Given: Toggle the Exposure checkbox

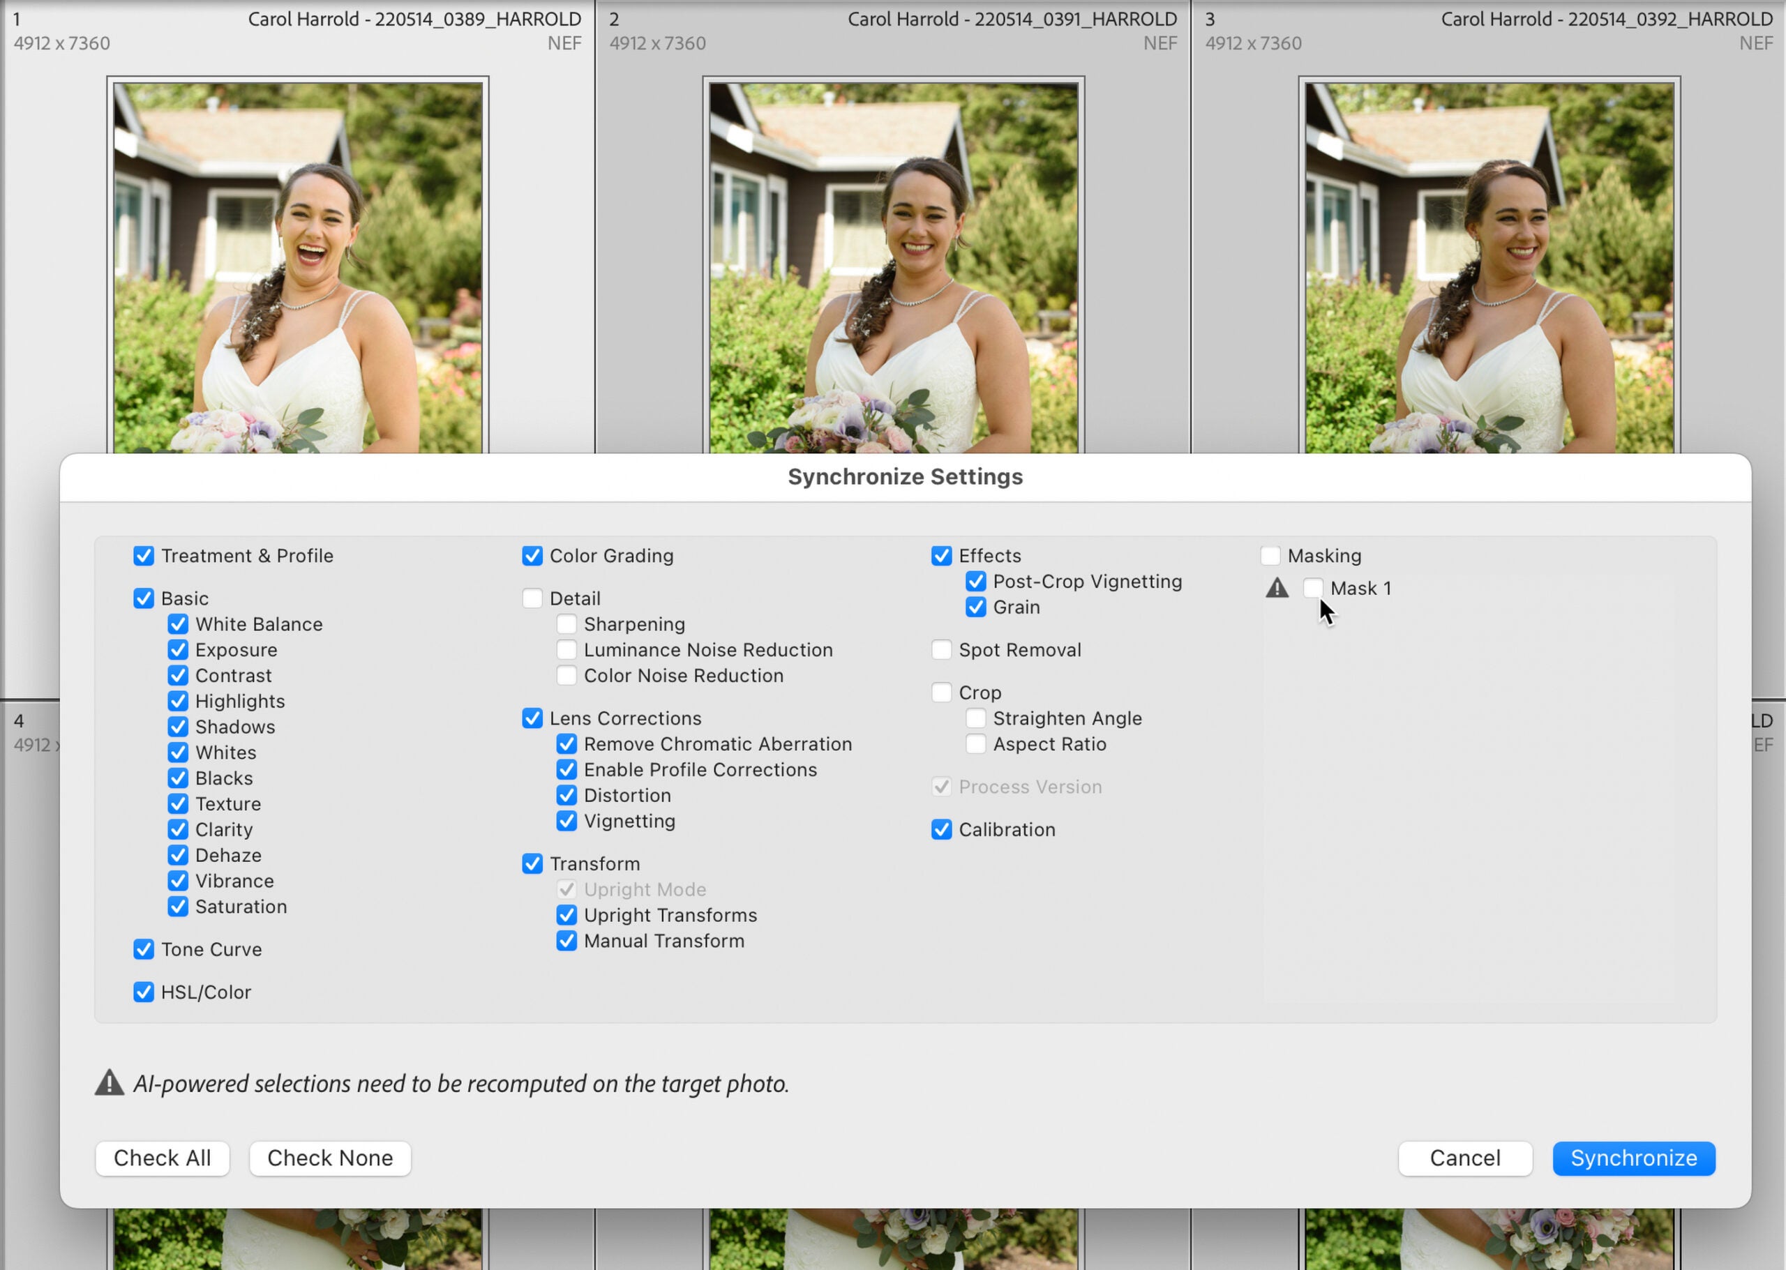Looking at the screenshot, I should [179, 651].
